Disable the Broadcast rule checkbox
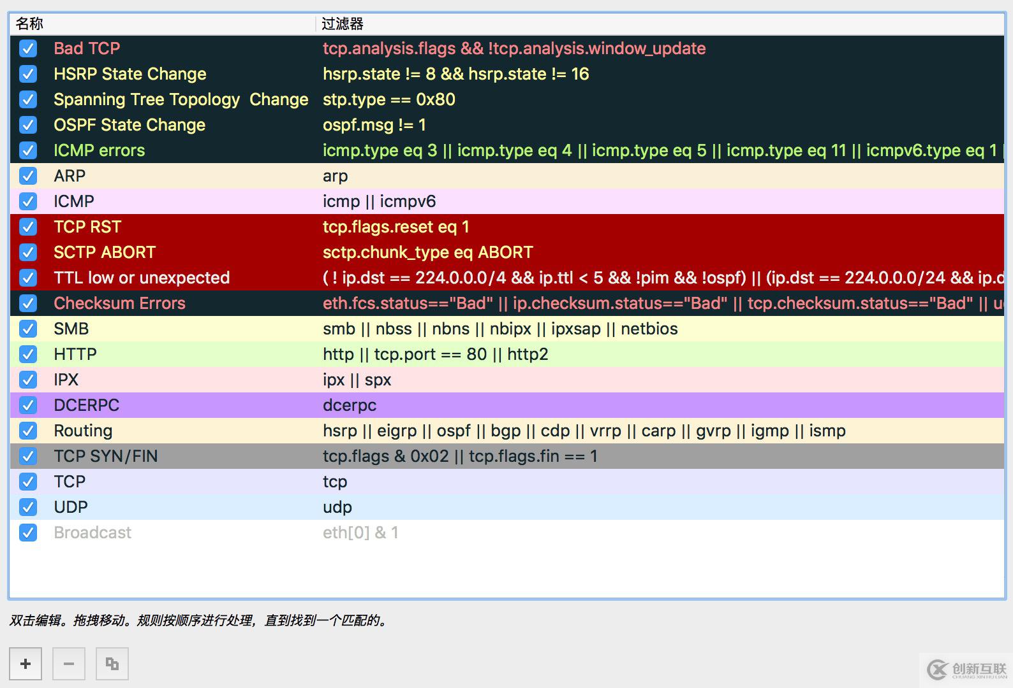This screenshot has height=688, width=1013. tap(28, 533)
